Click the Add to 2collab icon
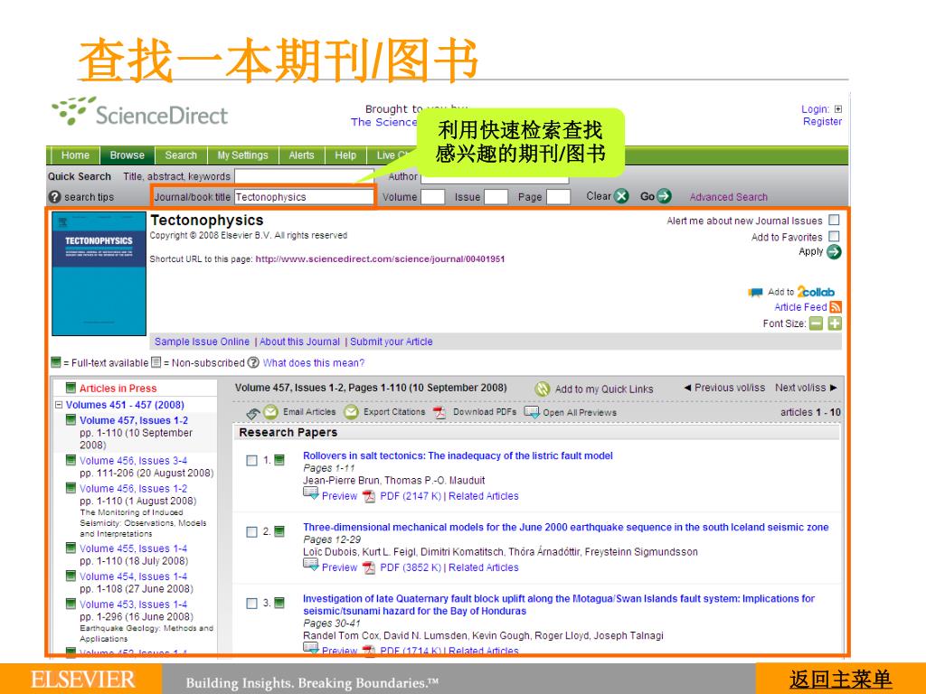Viewport: 926px width, 694px height. pyautogui.click(x=755, y=292)
